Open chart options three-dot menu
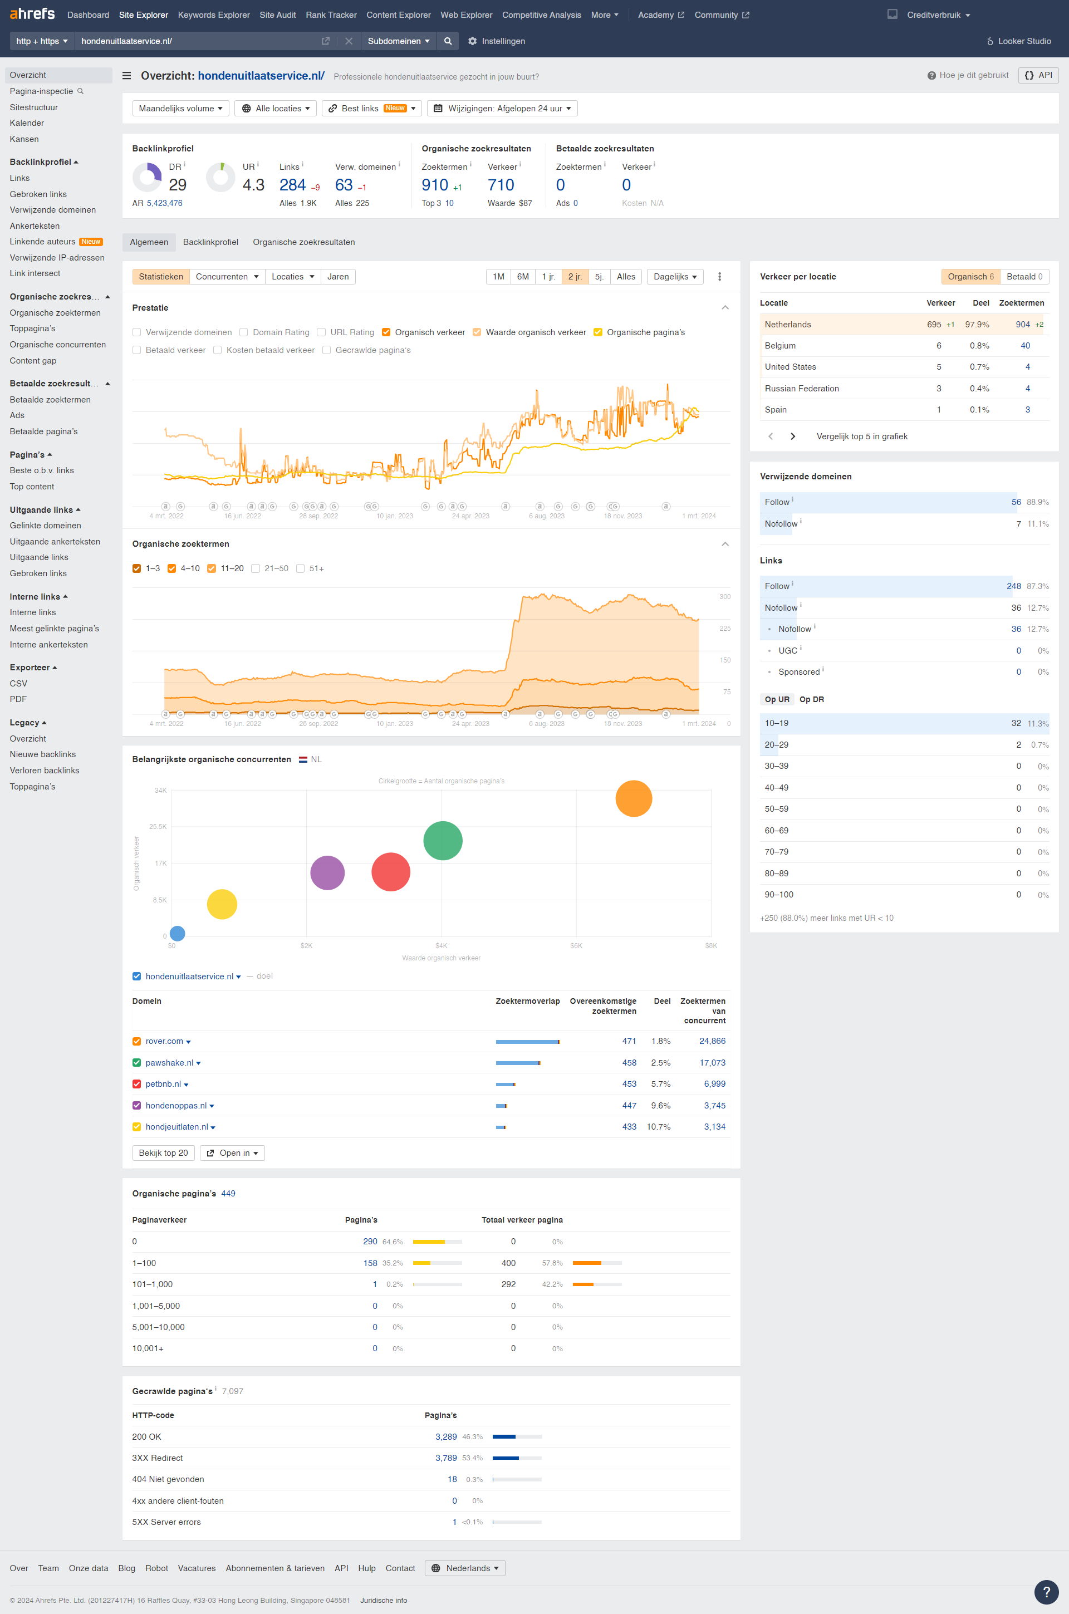Screen dimensions: 1069x1614 tap(719, 277)
